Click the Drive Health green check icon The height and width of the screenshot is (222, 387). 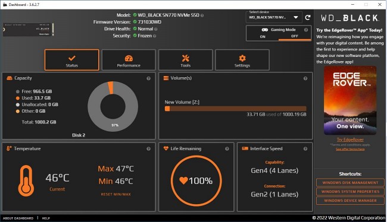point(135,28)
